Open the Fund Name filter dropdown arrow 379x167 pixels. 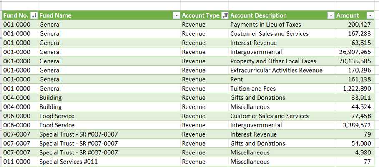point(177,15)
